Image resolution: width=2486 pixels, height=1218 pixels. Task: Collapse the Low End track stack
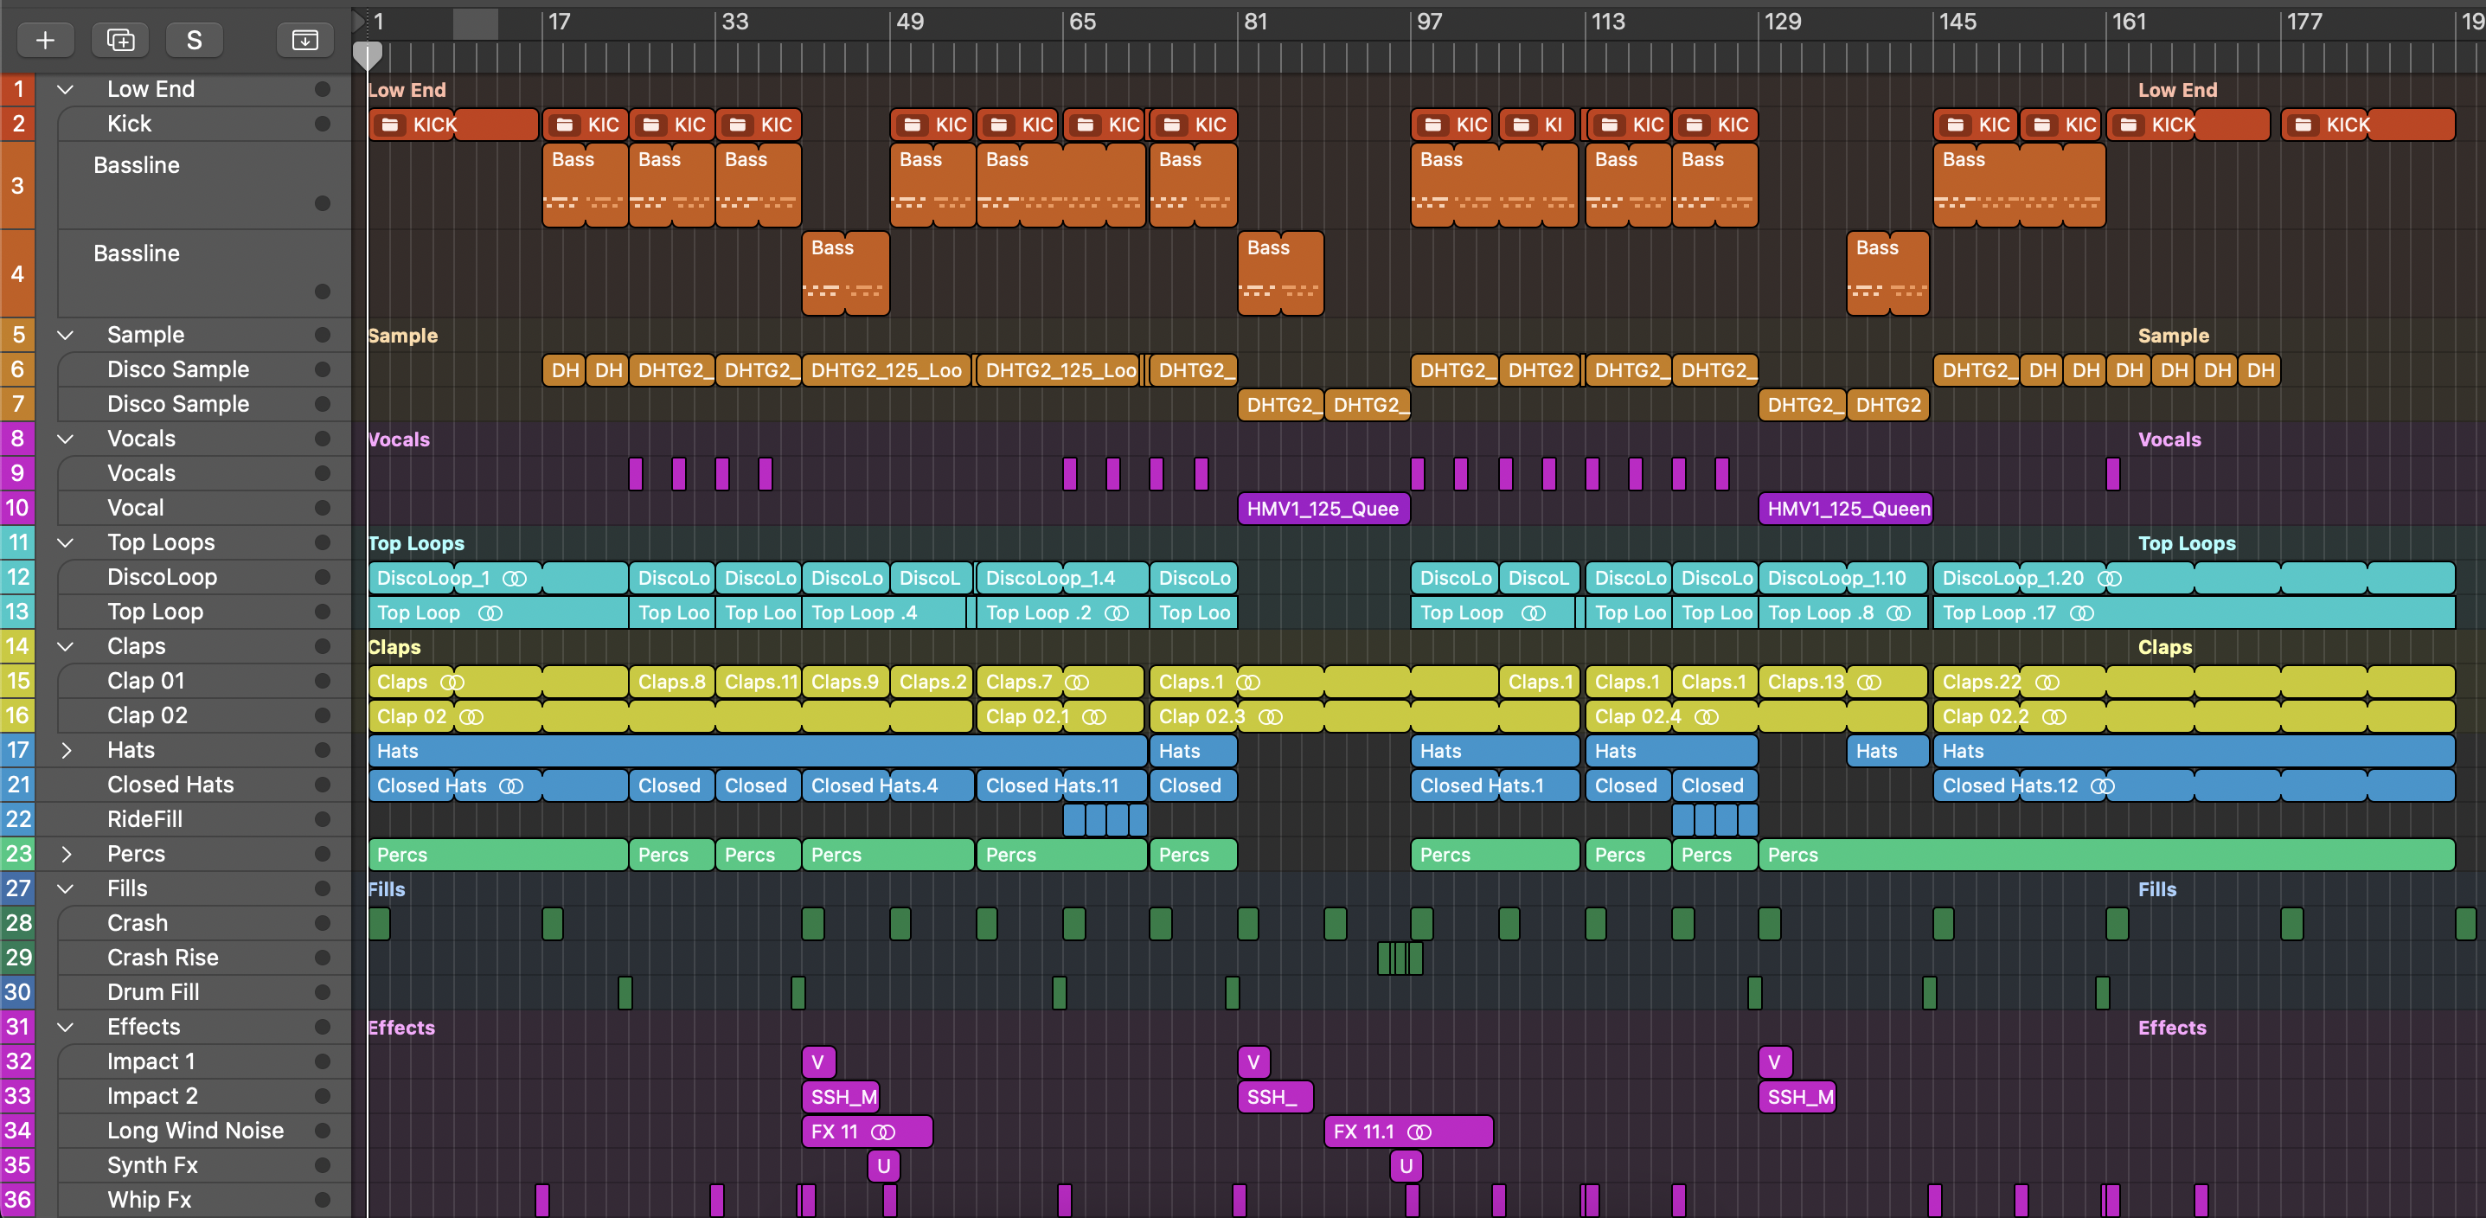(x=66, y=89)
